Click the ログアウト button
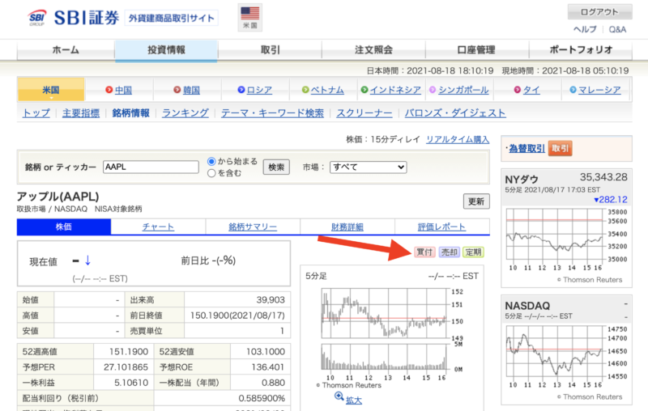This screenshot has height=411, width=648. [x=599, y=12]
